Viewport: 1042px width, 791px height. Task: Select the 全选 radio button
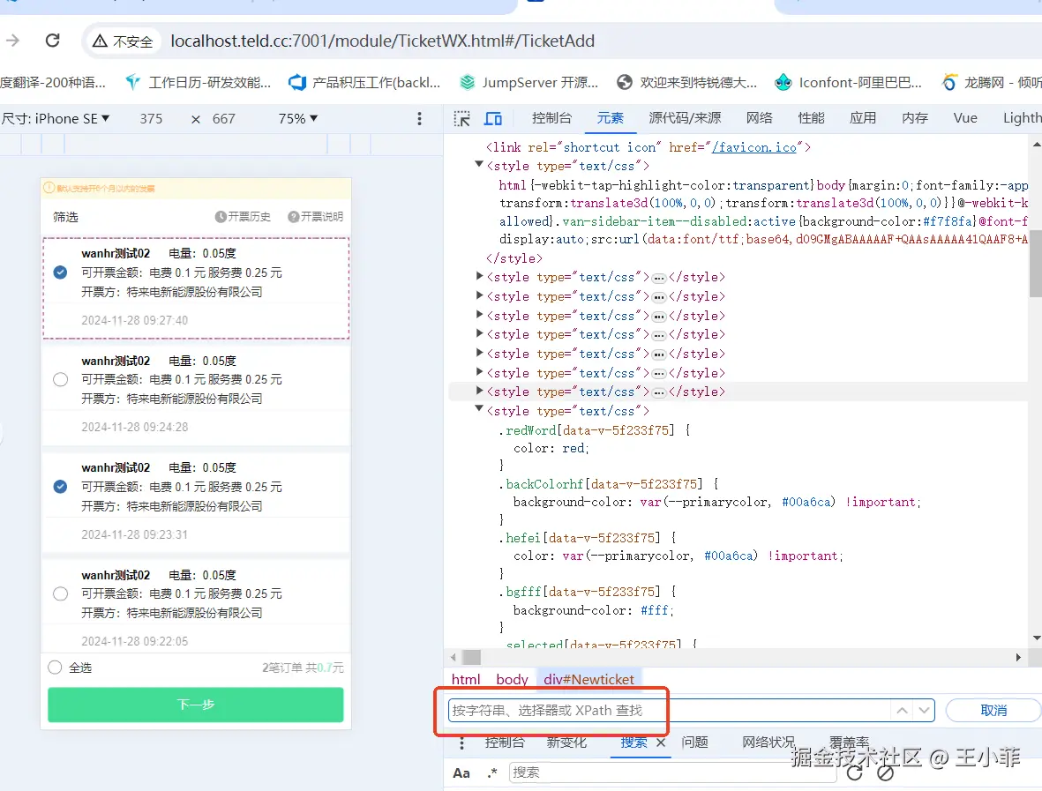55,668
